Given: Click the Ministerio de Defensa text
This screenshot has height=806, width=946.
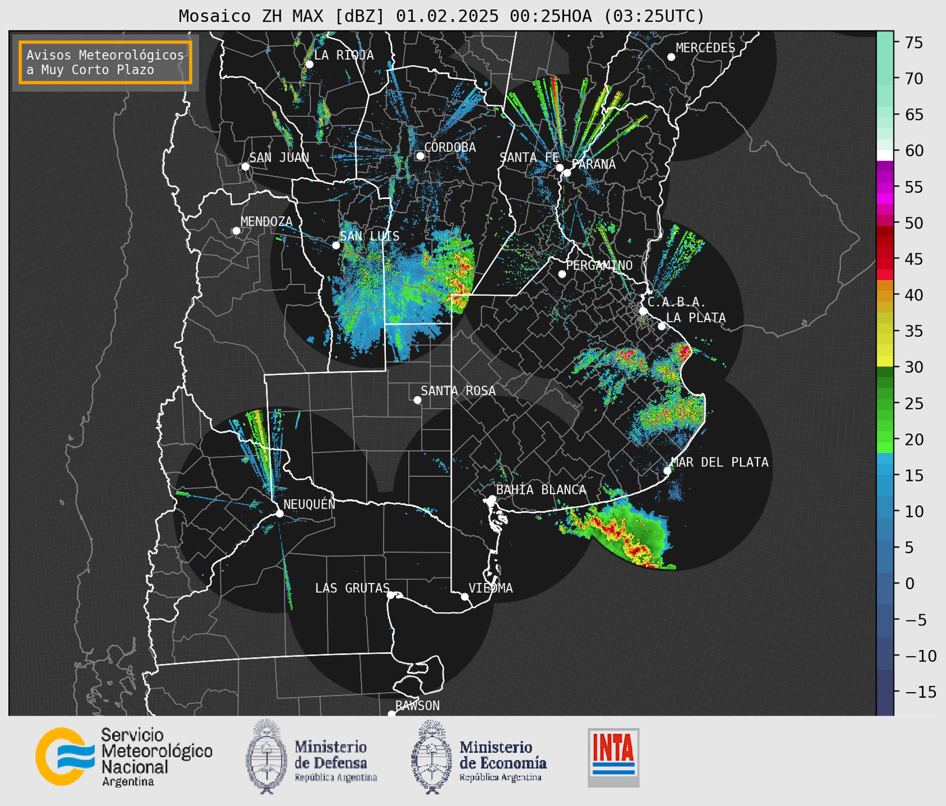Looking at the screenshot, I should click(x=336, y=761).
